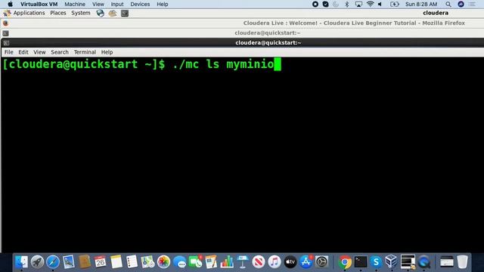
Task: Open the VirtualBox Machine menu
Action: tap(75, 4)
